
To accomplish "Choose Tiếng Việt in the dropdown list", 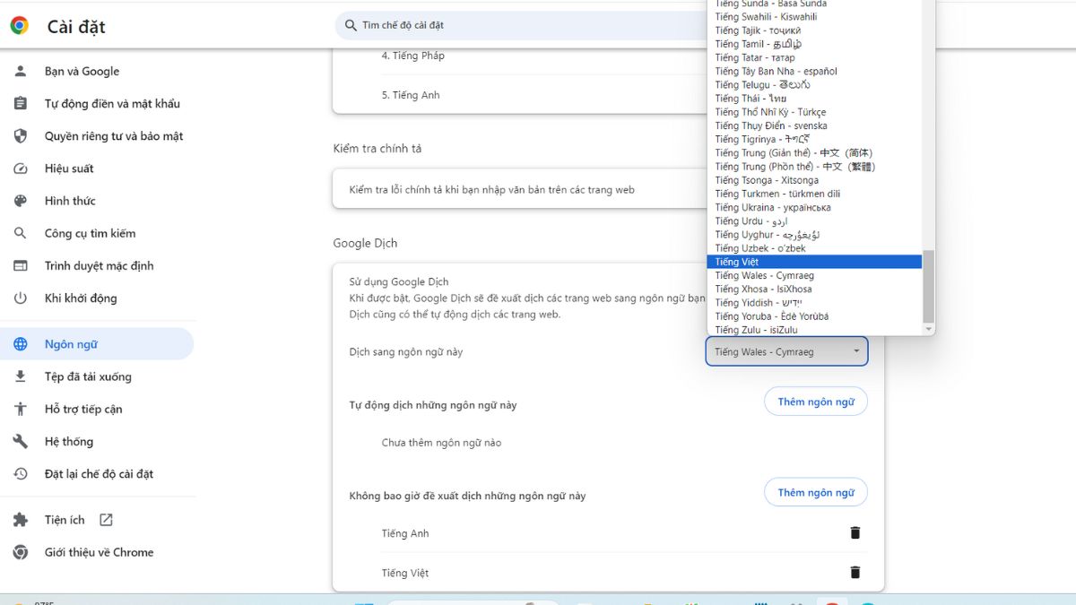I will click(x=814, y=262).
